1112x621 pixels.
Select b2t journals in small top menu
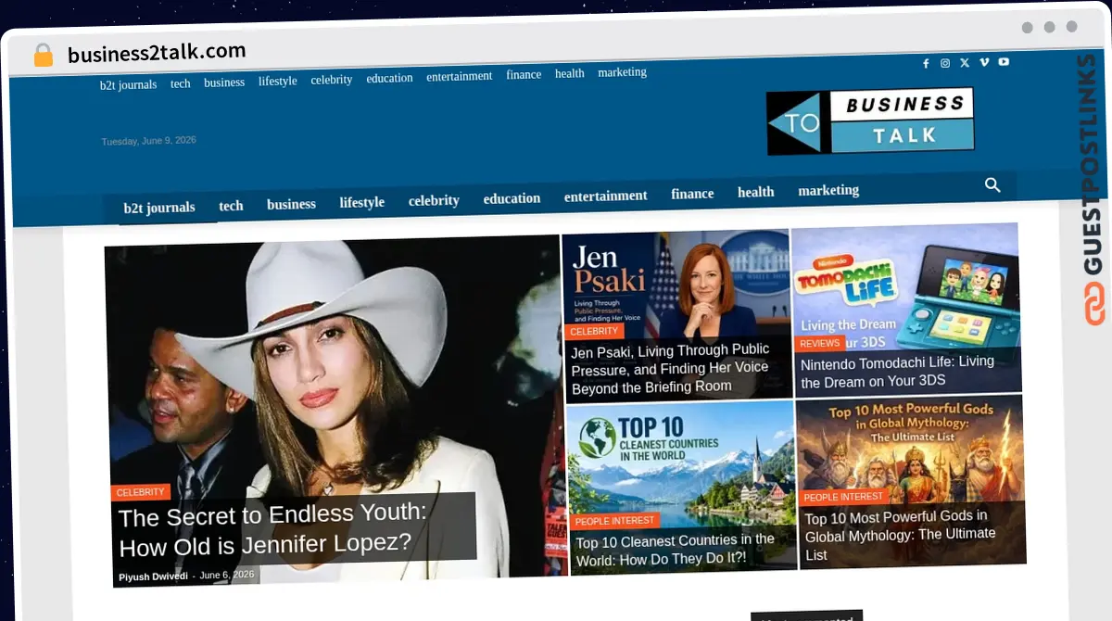[x=128, y=84]
